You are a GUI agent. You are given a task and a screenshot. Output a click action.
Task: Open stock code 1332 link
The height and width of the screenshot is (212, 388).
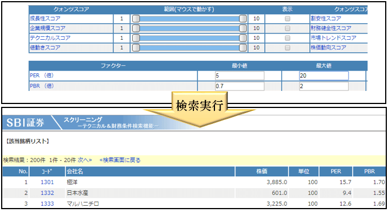pyautogui.click(x=47, y=193)
